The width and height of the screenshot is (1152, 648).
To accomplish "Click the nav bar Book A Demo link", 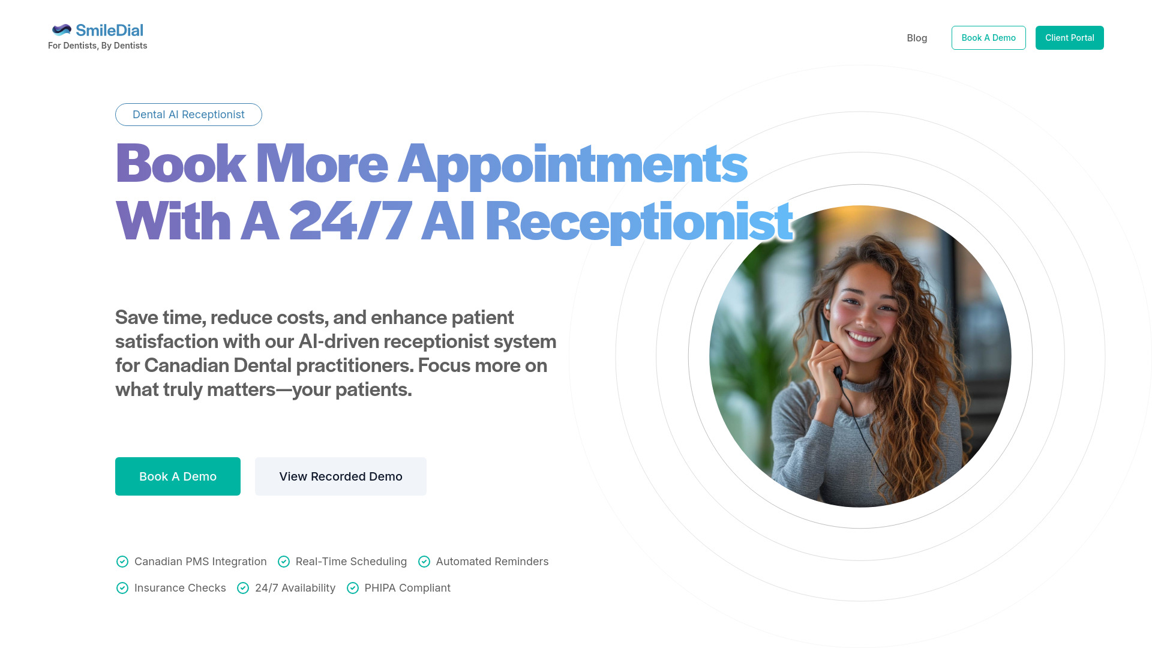I will (x=988, y=37).
